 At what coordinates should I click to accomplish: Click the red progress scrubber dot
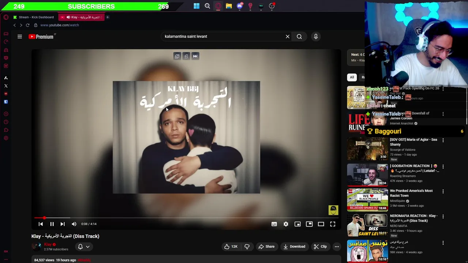(44, 218)
